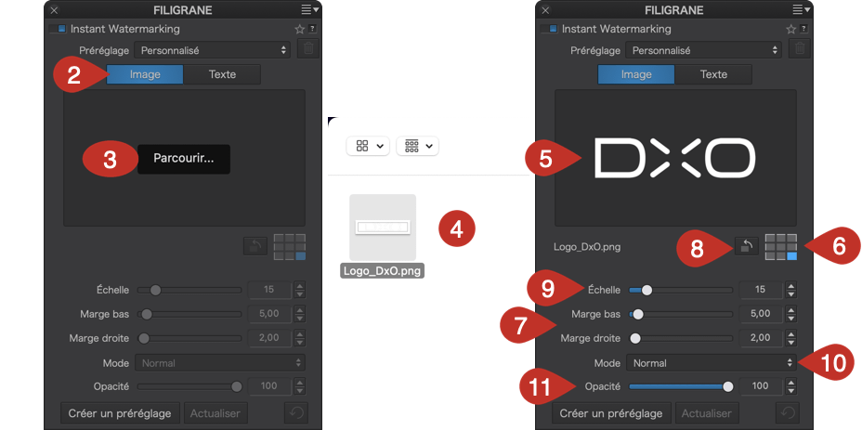Click the trash icon beside Préréglage in the DxO logo panel
Screen dimensions: 862x430
point(799,49)
